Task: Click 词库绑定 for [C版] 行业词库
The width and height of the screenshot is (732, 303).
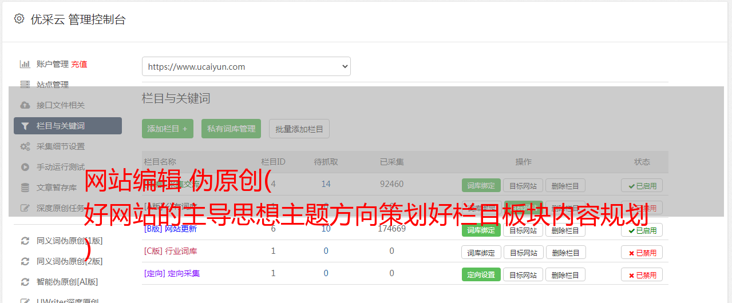Action: click(x=481, y=252)
